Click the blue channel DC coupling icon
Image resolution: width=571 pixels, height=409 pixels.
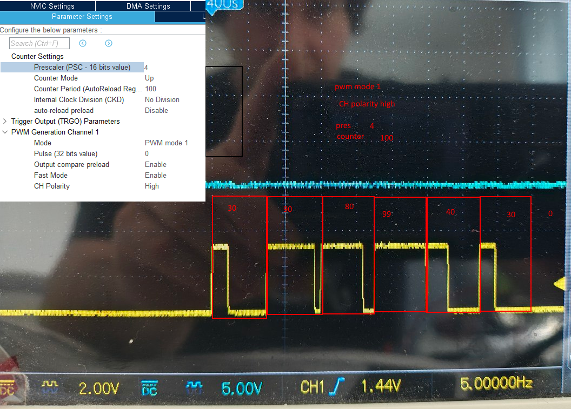[149, 386]
